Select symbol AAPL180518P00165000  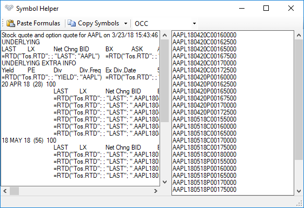[204, 176]
